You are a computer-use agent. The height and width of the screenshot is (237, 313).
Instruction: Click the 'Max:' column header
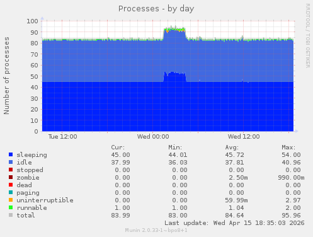tap(288, 147)
